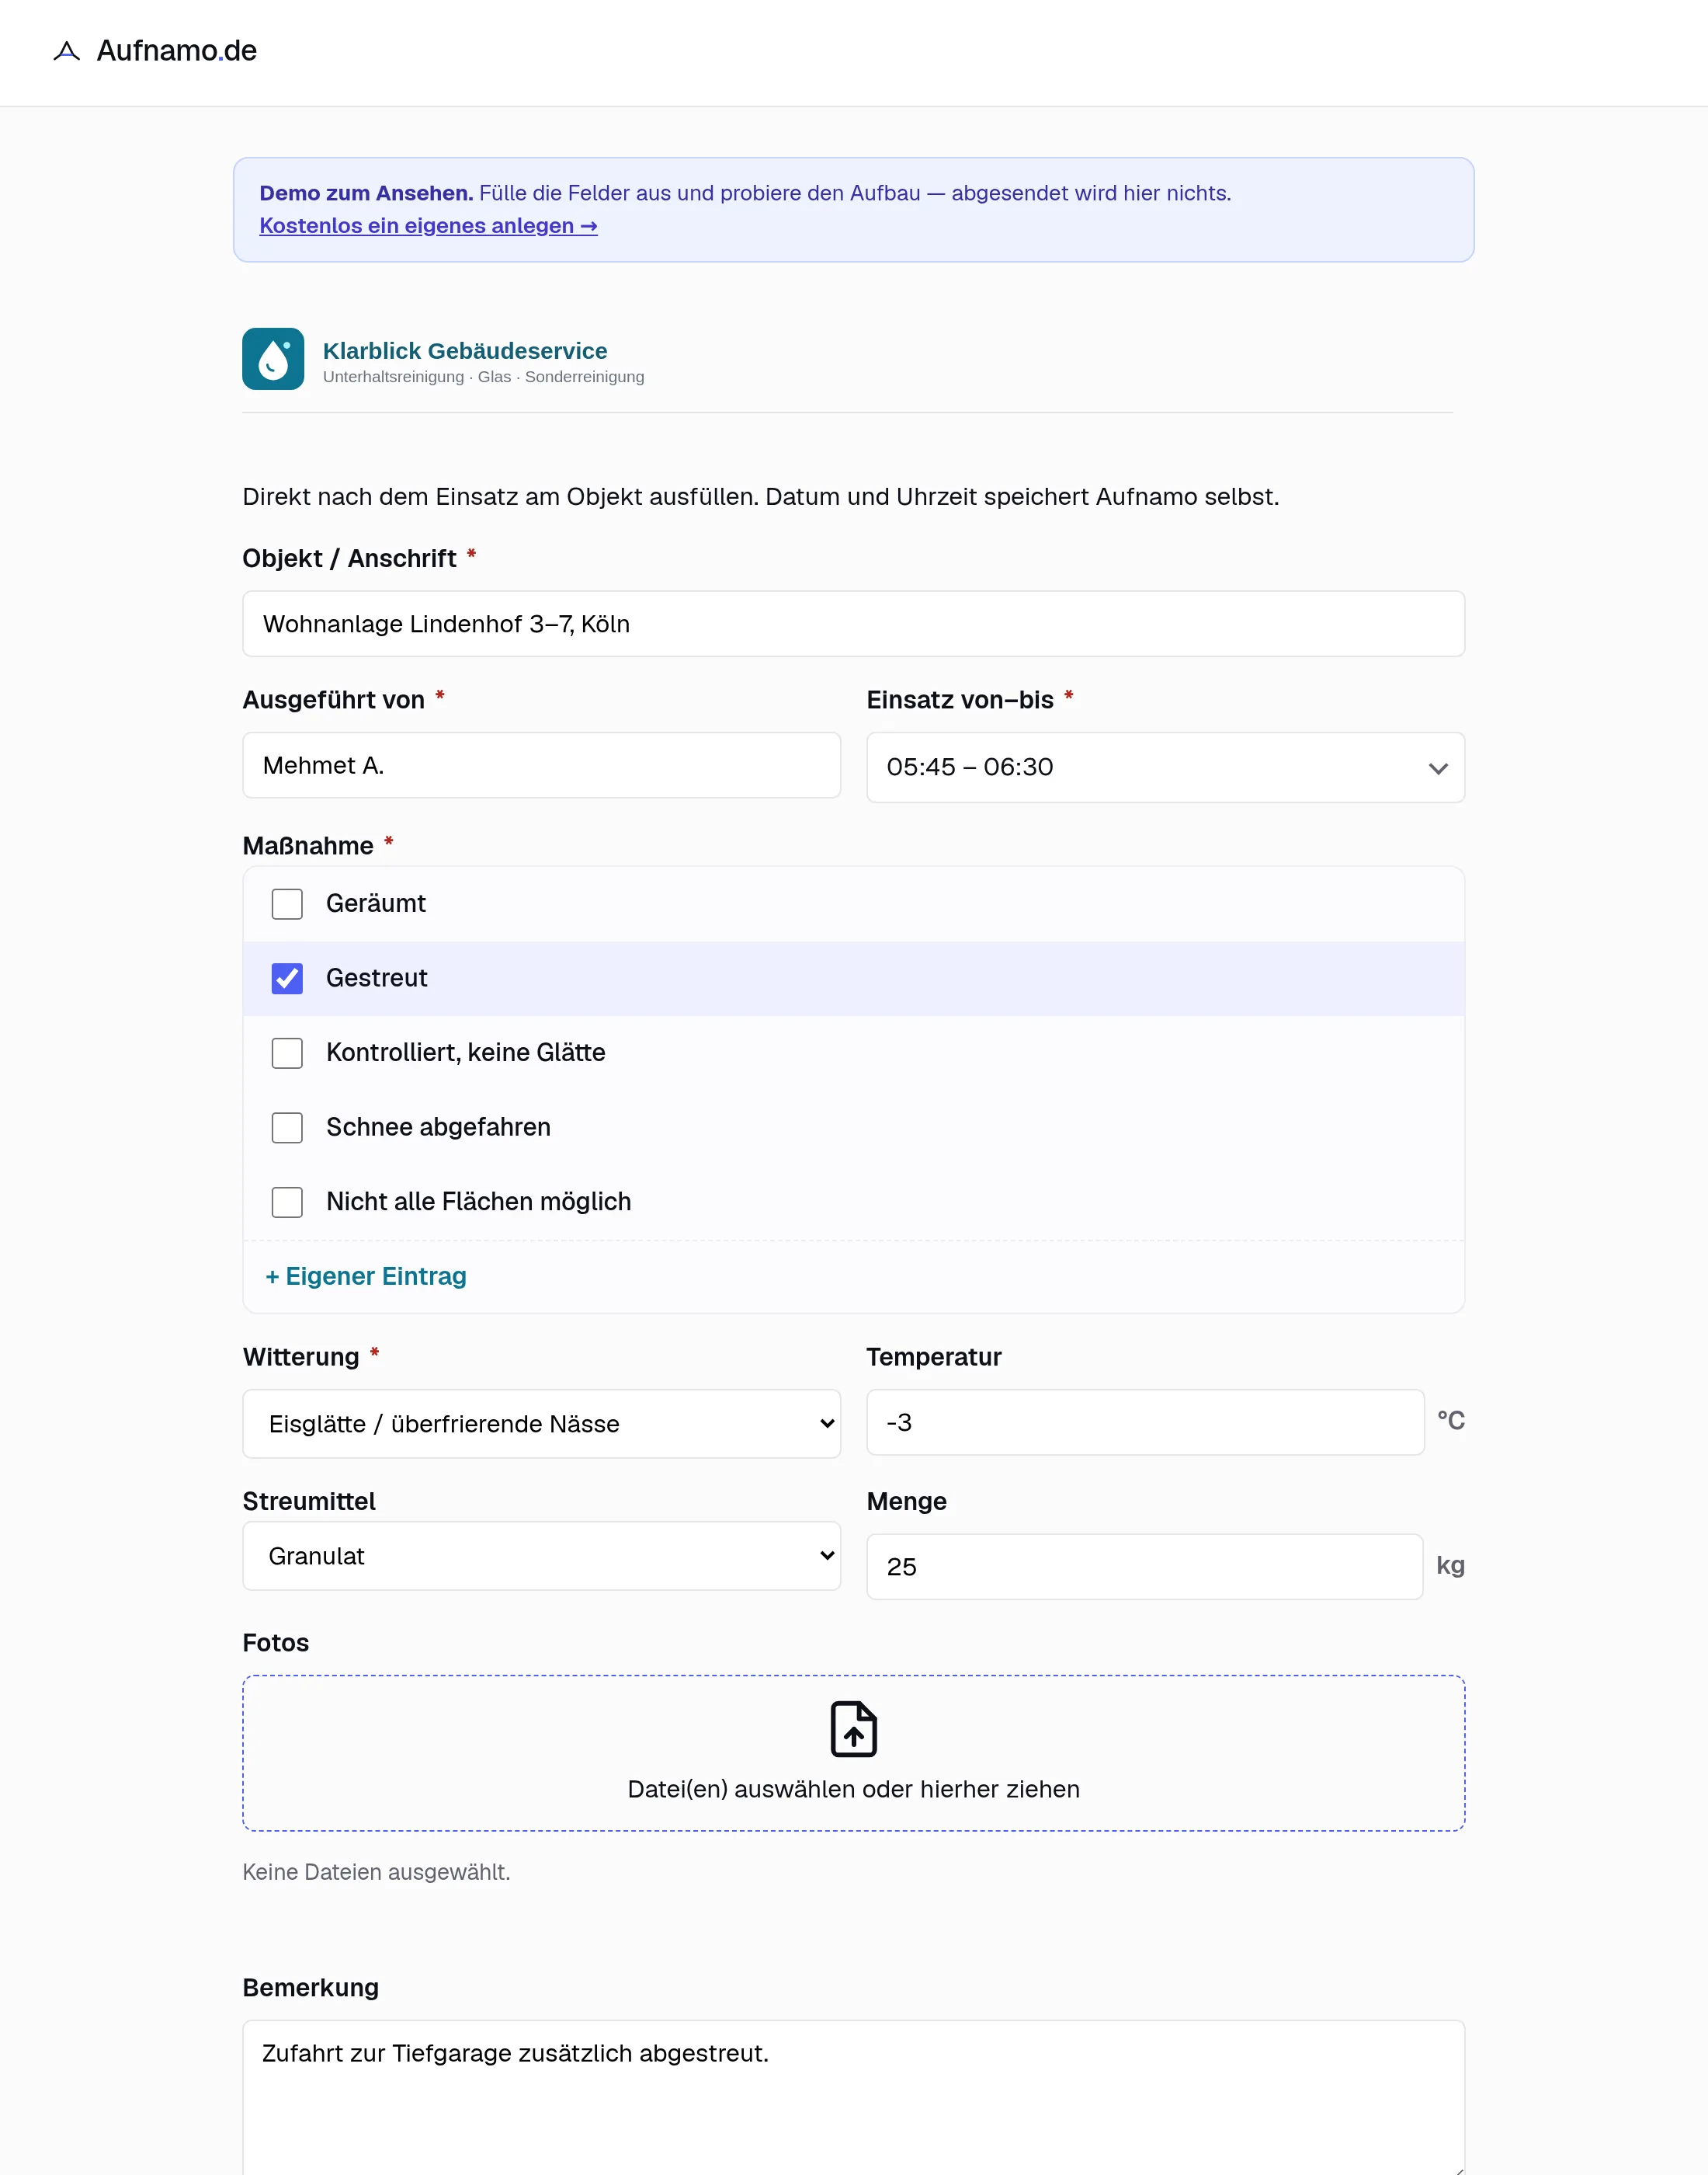1708x2175 pixels.
Task: Click the Aufnamo logo icon
Action: pyautogui.click(x=66, y=51)
